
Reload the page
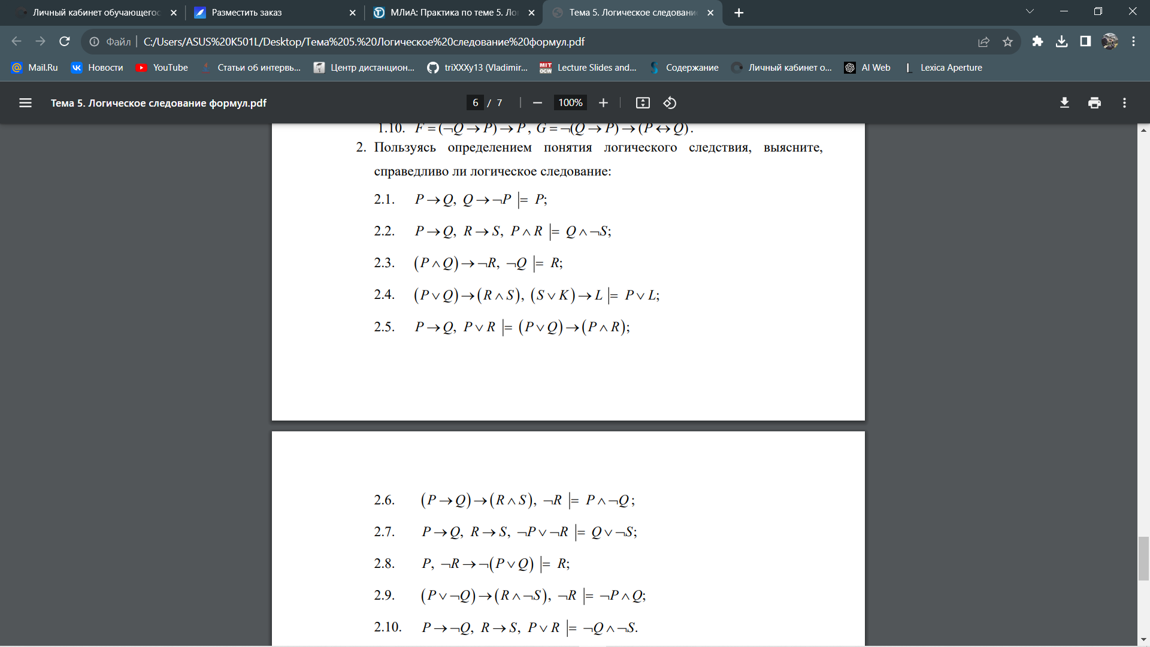65,41
